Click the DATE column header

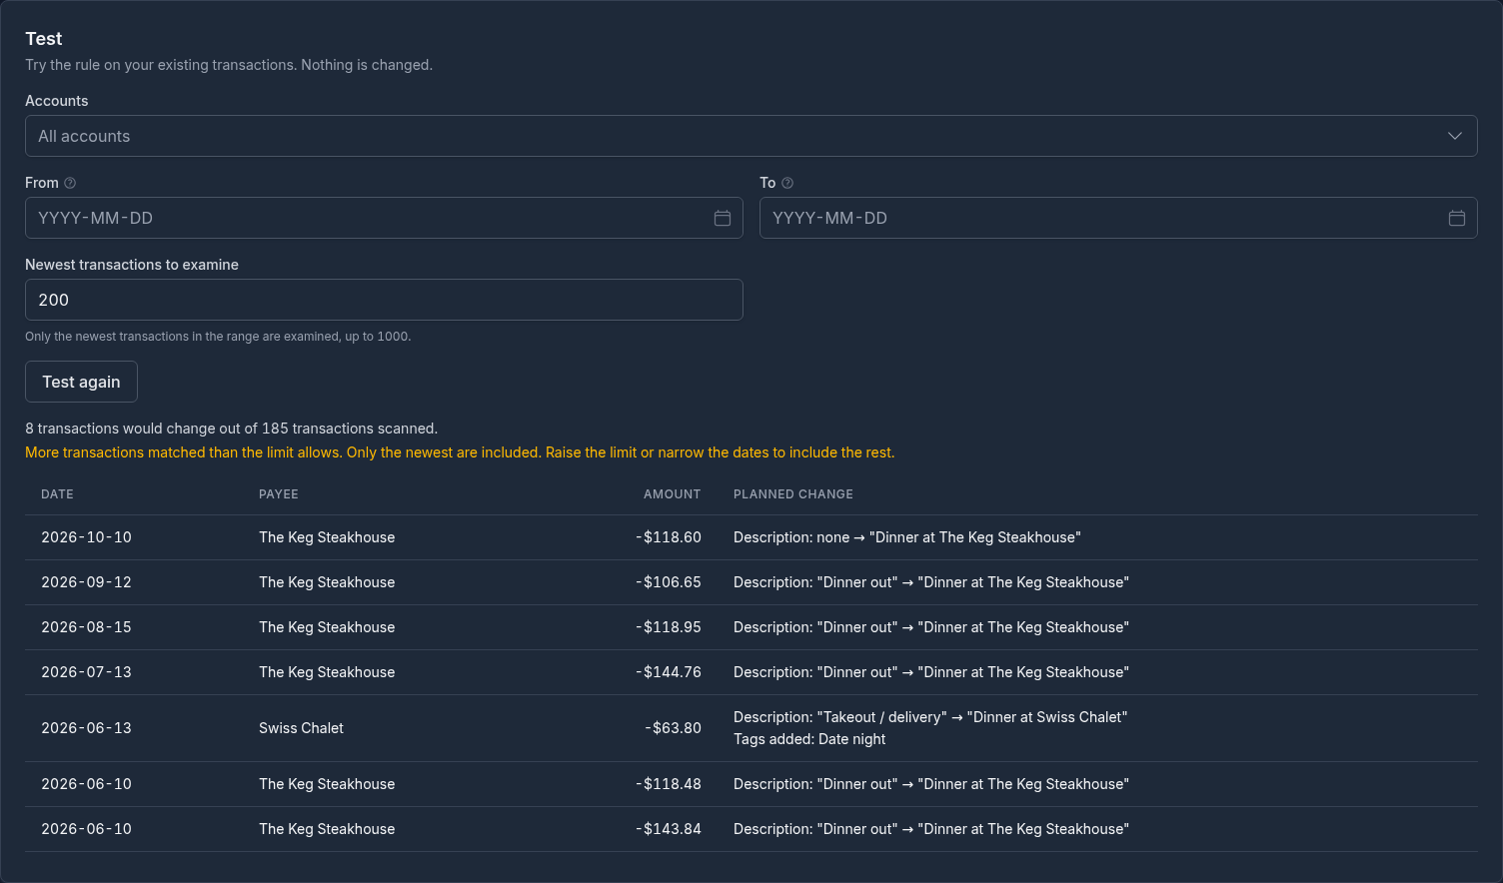[x=57, y=494]
